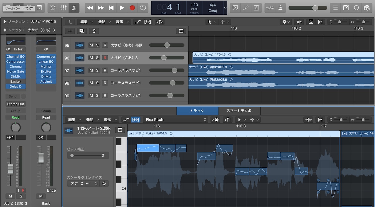Open the スケールクオンタイズ オフ popup

pos(76,183)
